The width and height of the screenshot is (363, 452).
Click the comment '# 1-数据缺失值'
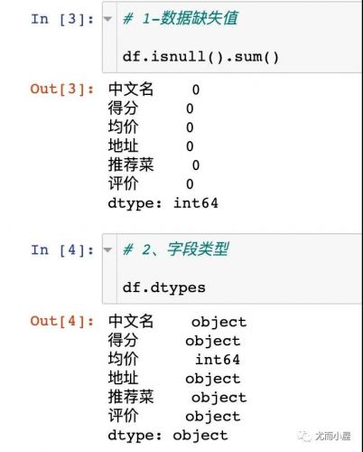[x=181, y=18]
